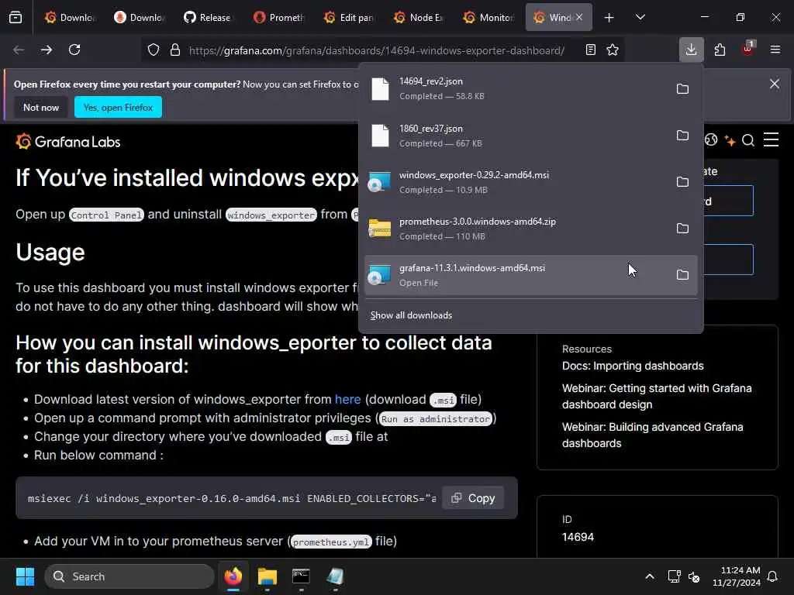Open the terminal taskbar icon
This screenshot has height=595, width=794.
301,576
